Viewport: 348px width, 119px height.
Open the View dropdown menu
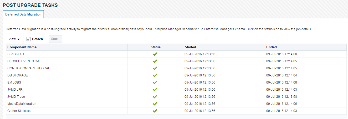click(14, 39)
